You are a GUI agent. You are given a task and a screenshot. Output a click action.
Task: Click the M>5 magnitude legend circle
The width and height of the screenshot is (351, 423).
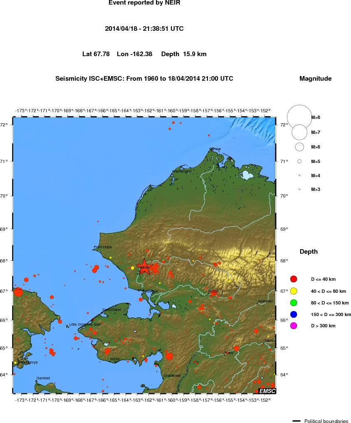pyautogui.click(x=299, y=161)
